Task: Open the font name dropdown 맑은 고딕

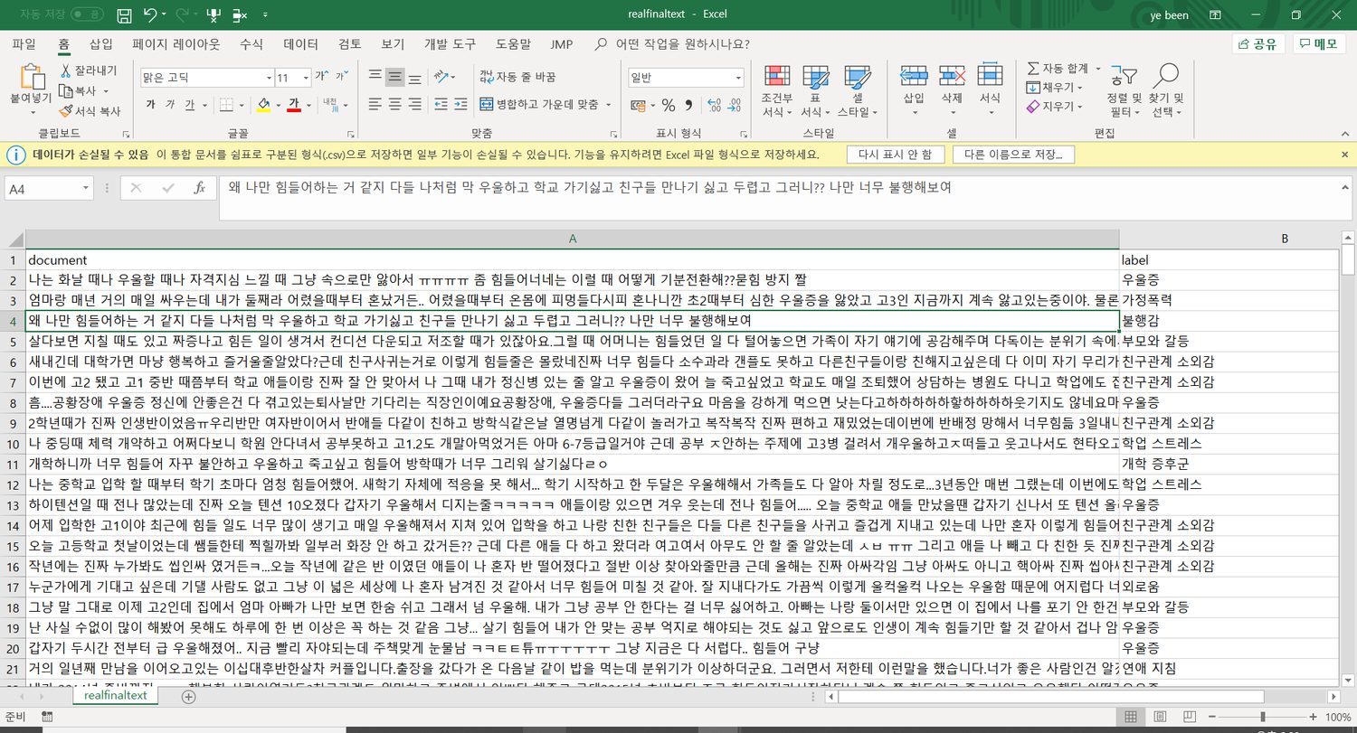Action: [269, 78]
